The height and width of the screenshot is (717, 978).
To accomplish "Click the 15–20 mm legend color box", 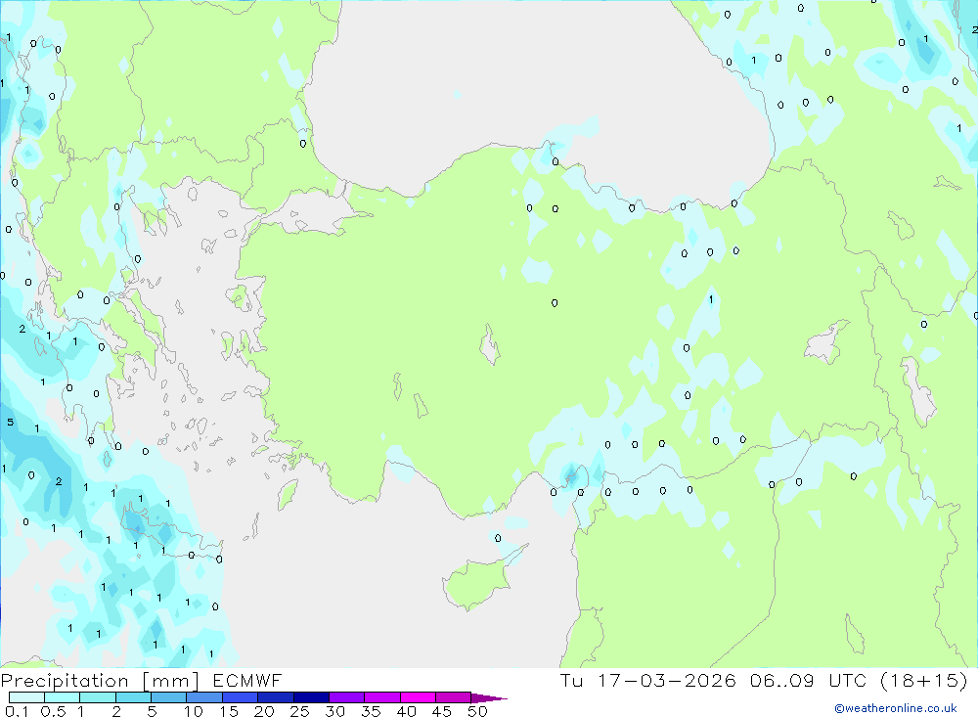I will click(x=241, y=697).
